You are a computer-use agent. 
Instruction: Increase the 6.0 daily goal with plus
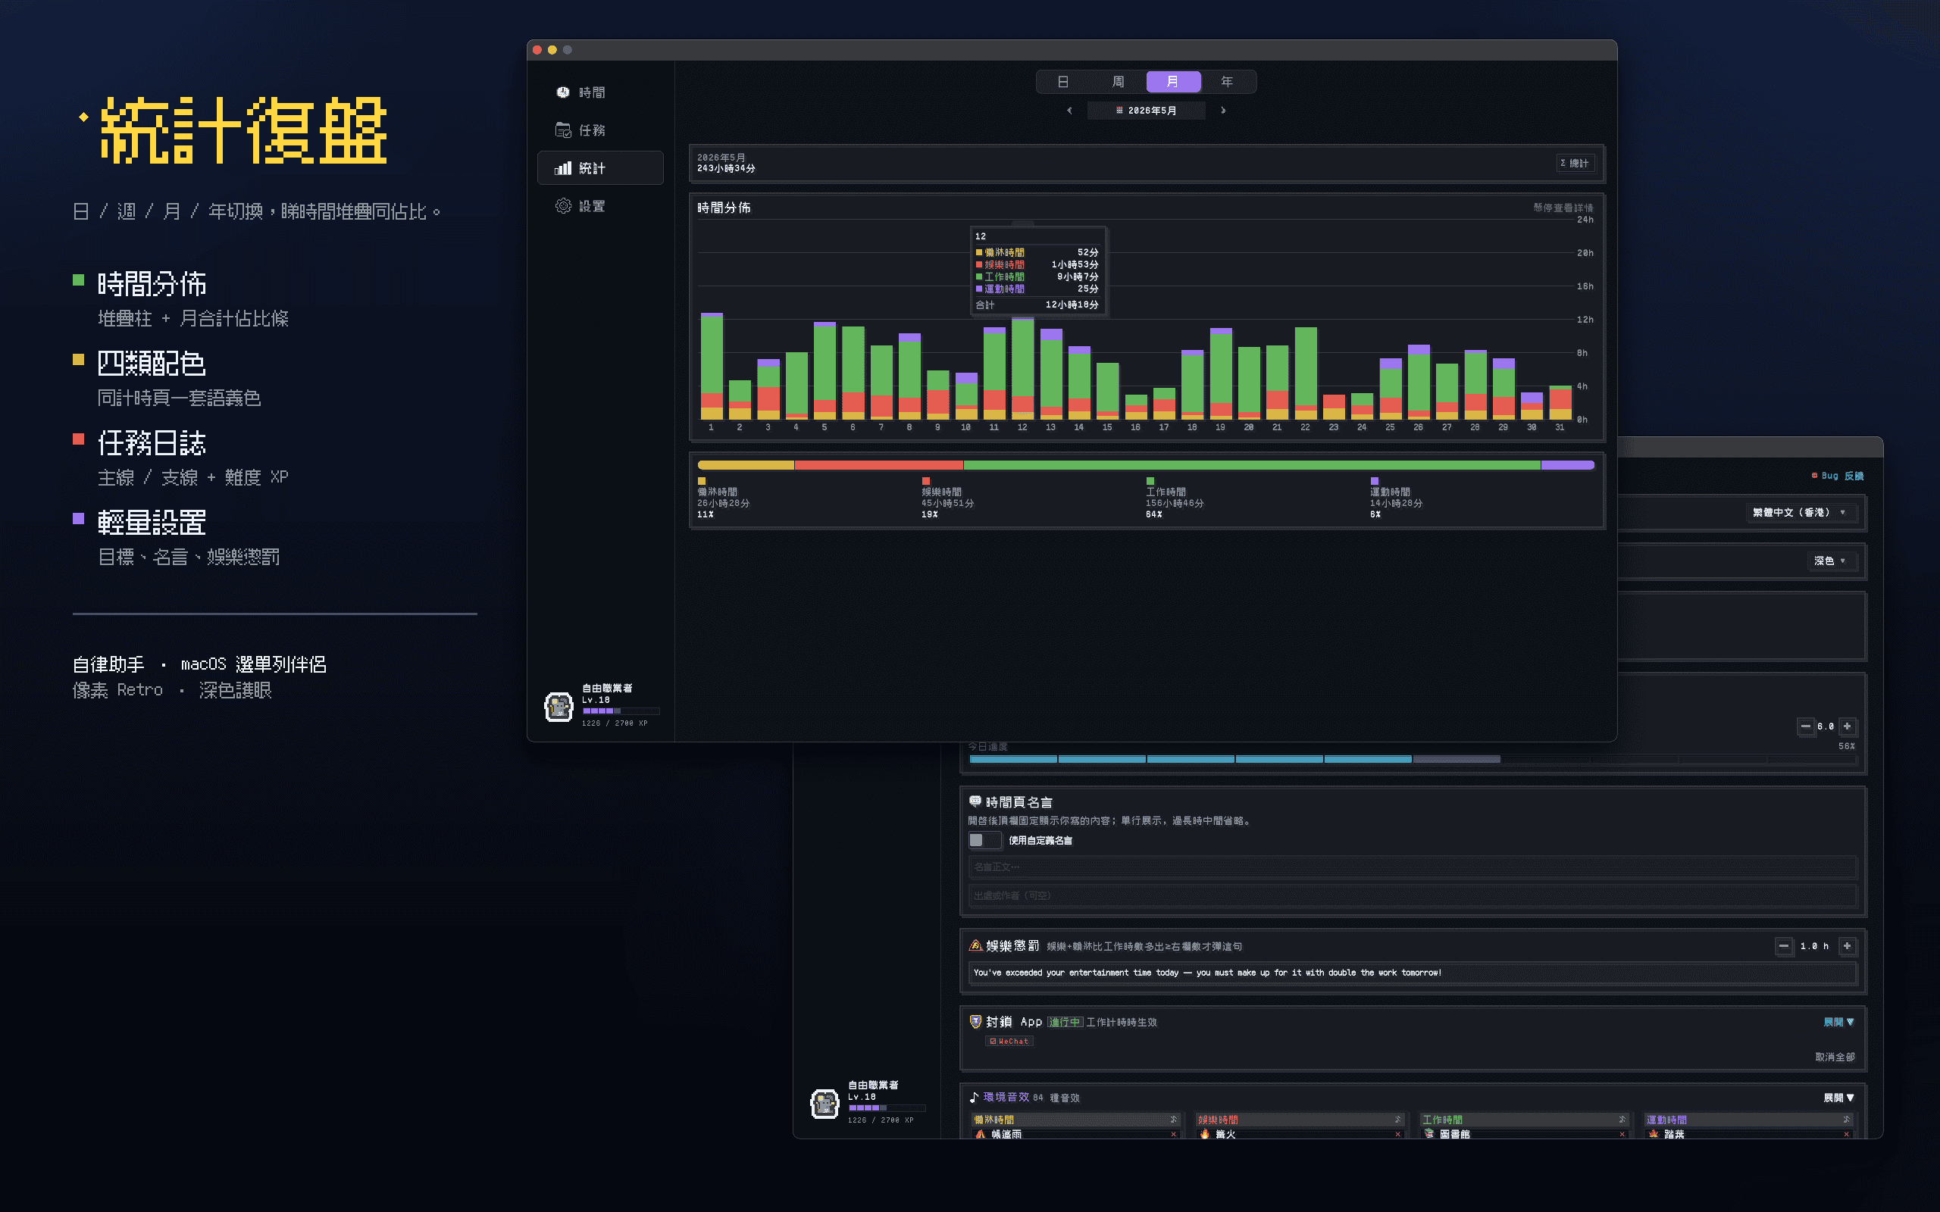click(1847, 726)
